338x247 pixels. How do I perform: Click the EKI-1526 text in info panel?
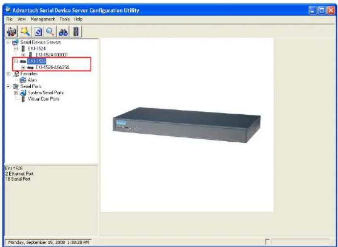pyautogui.click(x=14, y=168)
